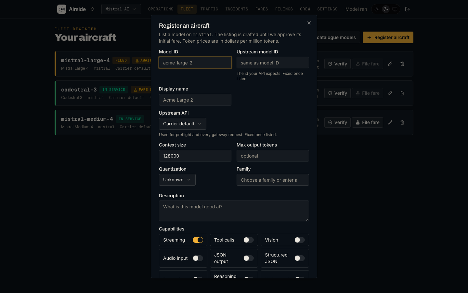This screenshot has width=468, height=293.
Task: Verify the codestral-3 aircraft
Action: pyautogui.click(x=337, y=93)
